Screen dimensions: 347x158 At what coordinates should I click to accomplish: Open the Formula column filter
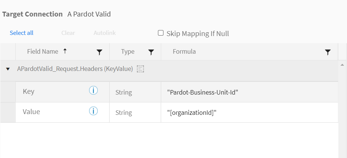[328, 52]
